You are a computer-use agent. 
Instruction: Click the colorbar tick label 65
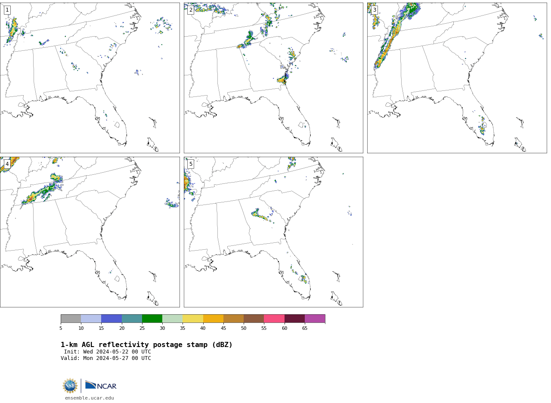point(305,329)
